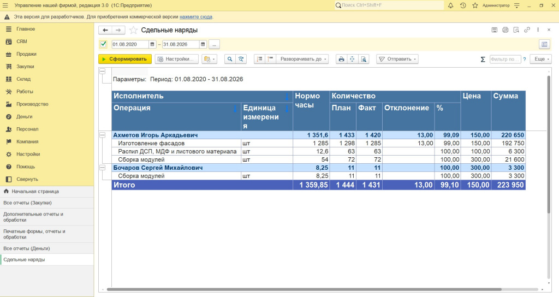Click the save diskette icon at top right

pyautogui.click(x=494, y=30)
